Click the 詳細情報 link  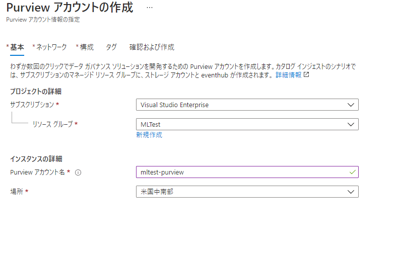click(x=288, y=74)
